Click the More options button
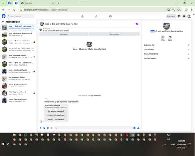The height and width of the screenshot is (156, 195). [x=114, y=34]
